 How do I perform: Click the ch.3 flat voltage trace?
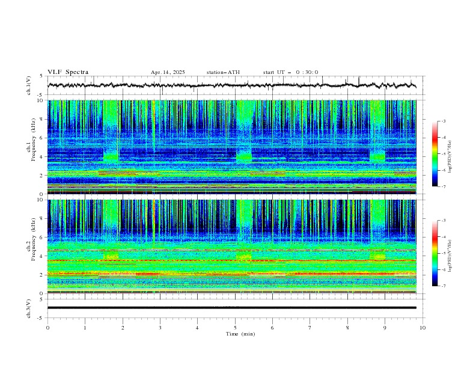click(231, 308)
